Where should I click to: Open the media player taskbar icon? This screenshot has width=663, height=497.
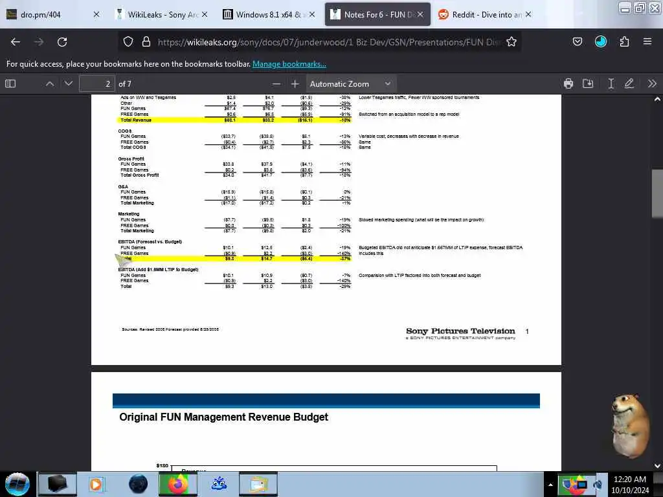[96, 484]
